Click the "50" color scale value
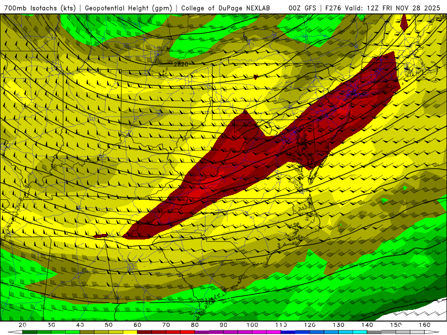The height and width of the screenshot is (335, 447). (x=108, y=325)
